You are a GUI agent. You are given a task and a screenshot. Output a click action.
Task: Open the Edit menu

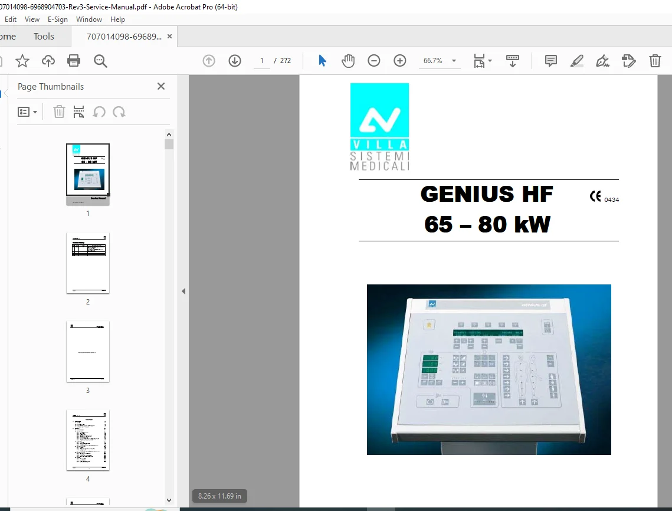click(x=10, y=19)
